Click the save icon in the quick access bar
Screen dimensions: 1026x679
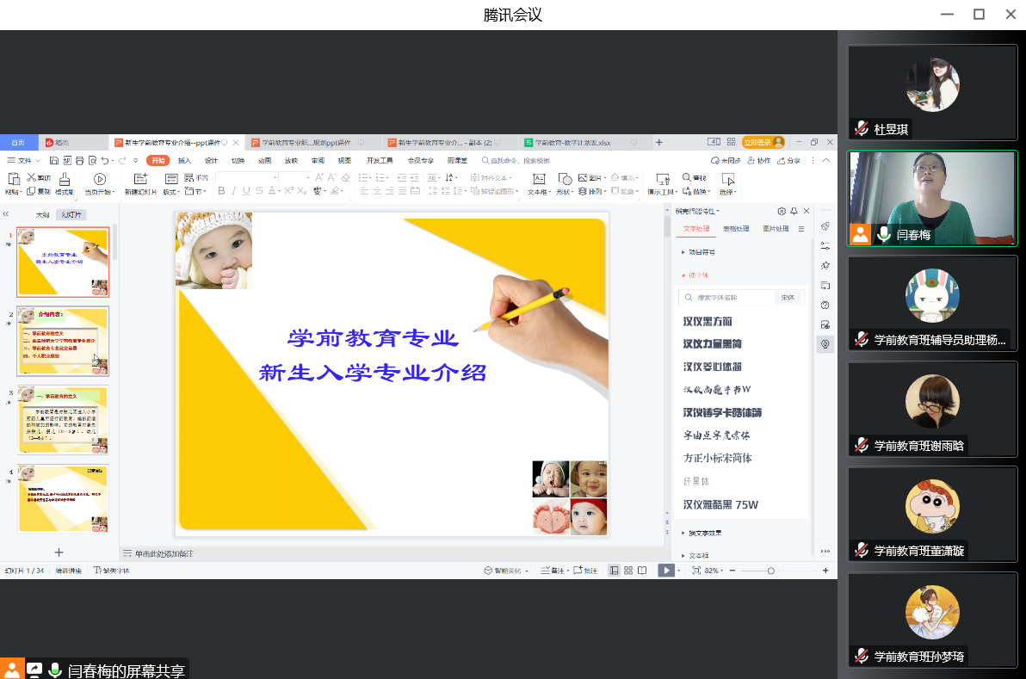pos(54,160)
